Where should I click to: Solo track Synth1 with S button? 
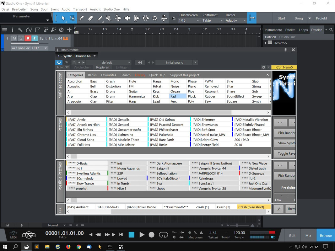pyautogui.click(x=21, y=38)
